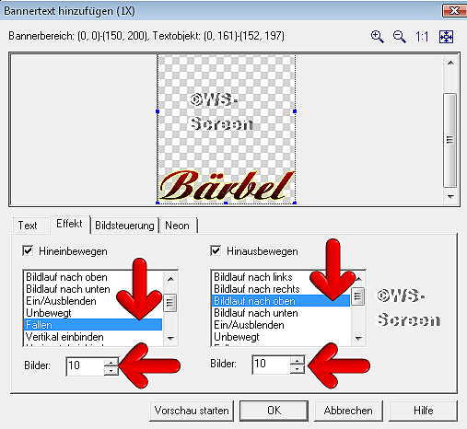Click down arrow of Hinausbewegen effect list
The image size is (467, 429).
[358, 339]
